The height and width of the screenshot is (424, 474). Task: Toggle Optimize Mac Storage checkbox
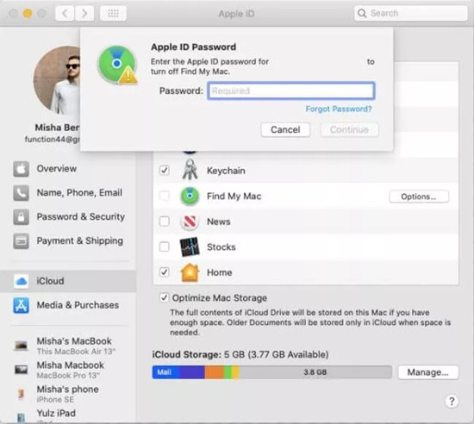click(164, 297)
